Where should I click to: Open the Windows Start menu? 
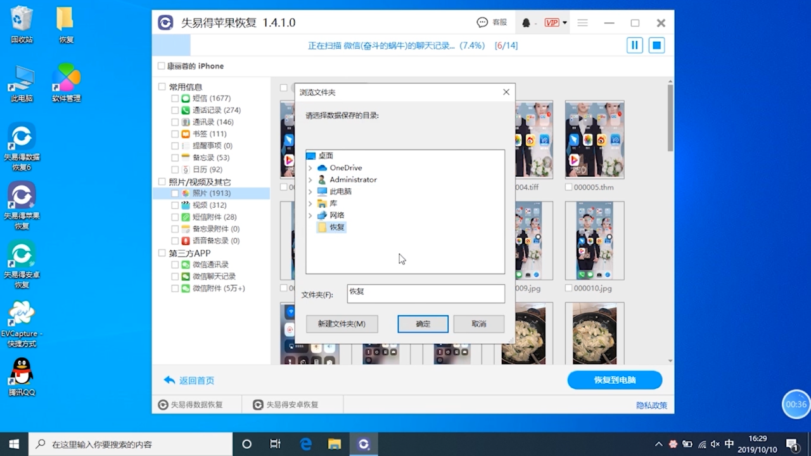click(14, 444)
